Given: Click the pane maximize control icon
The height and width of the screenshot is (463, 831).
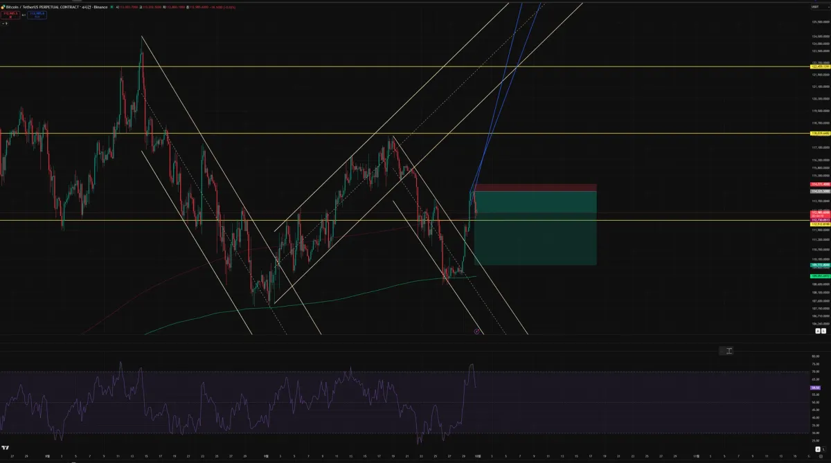Looking at the screenshot, I should coord(728,351).
